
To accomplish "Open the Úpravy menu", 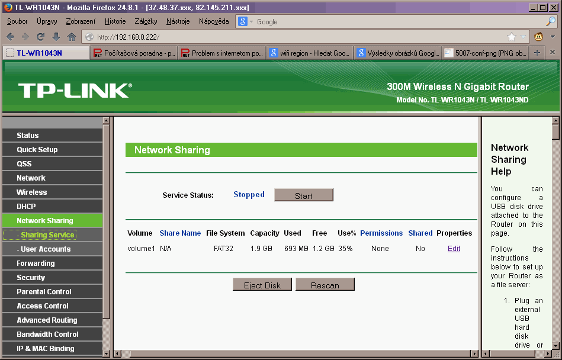I will tap(47, 21).
